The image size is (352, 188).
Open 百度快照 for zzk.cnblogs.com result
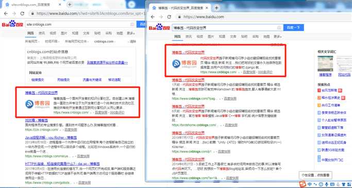pyautogui.click(x=71, y=130)
